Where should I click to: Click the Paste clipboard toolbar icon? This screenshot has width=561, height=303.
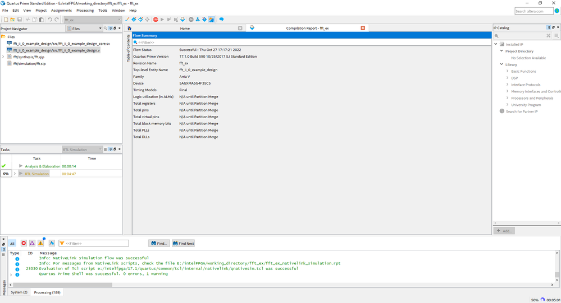pyautogui.click(x=42, y=20)
